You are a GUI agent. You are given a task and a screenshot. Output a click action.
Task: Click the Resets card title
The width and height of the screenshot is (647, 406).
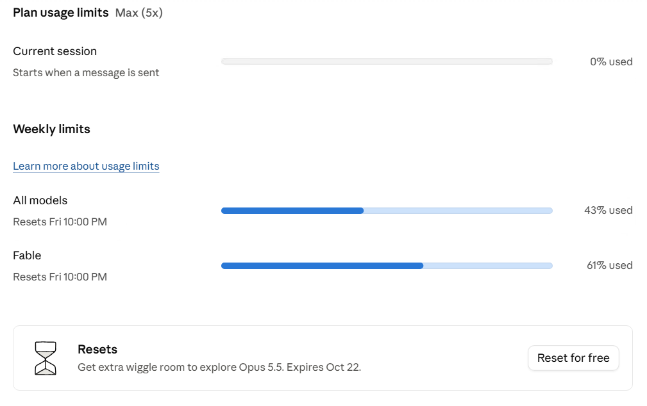[97, 350]
